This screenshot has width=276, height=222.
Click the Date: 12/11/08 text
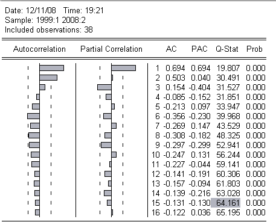coord(30,11)
